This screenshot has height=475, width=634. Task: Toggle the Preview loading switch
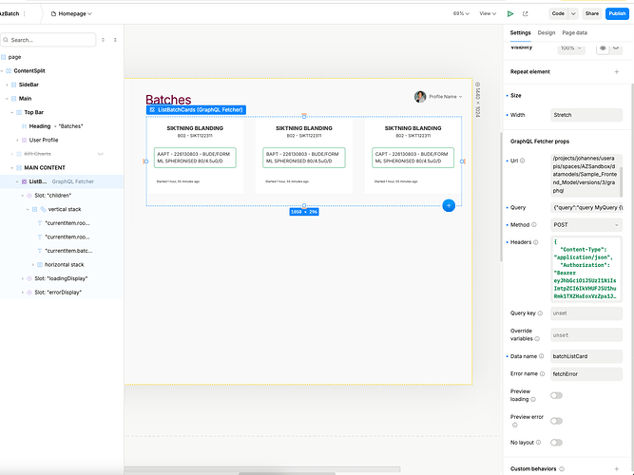pyautogui.click(x=556, y=394)
